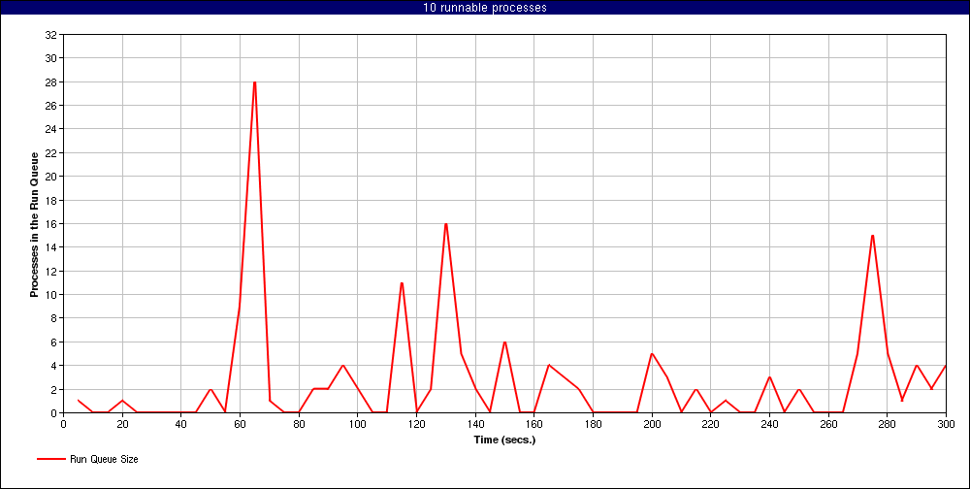The height and width of the screenshot is (489, 970).
Task: Click the peak of 15 at 275 seconds
Action: pos(872,236)
